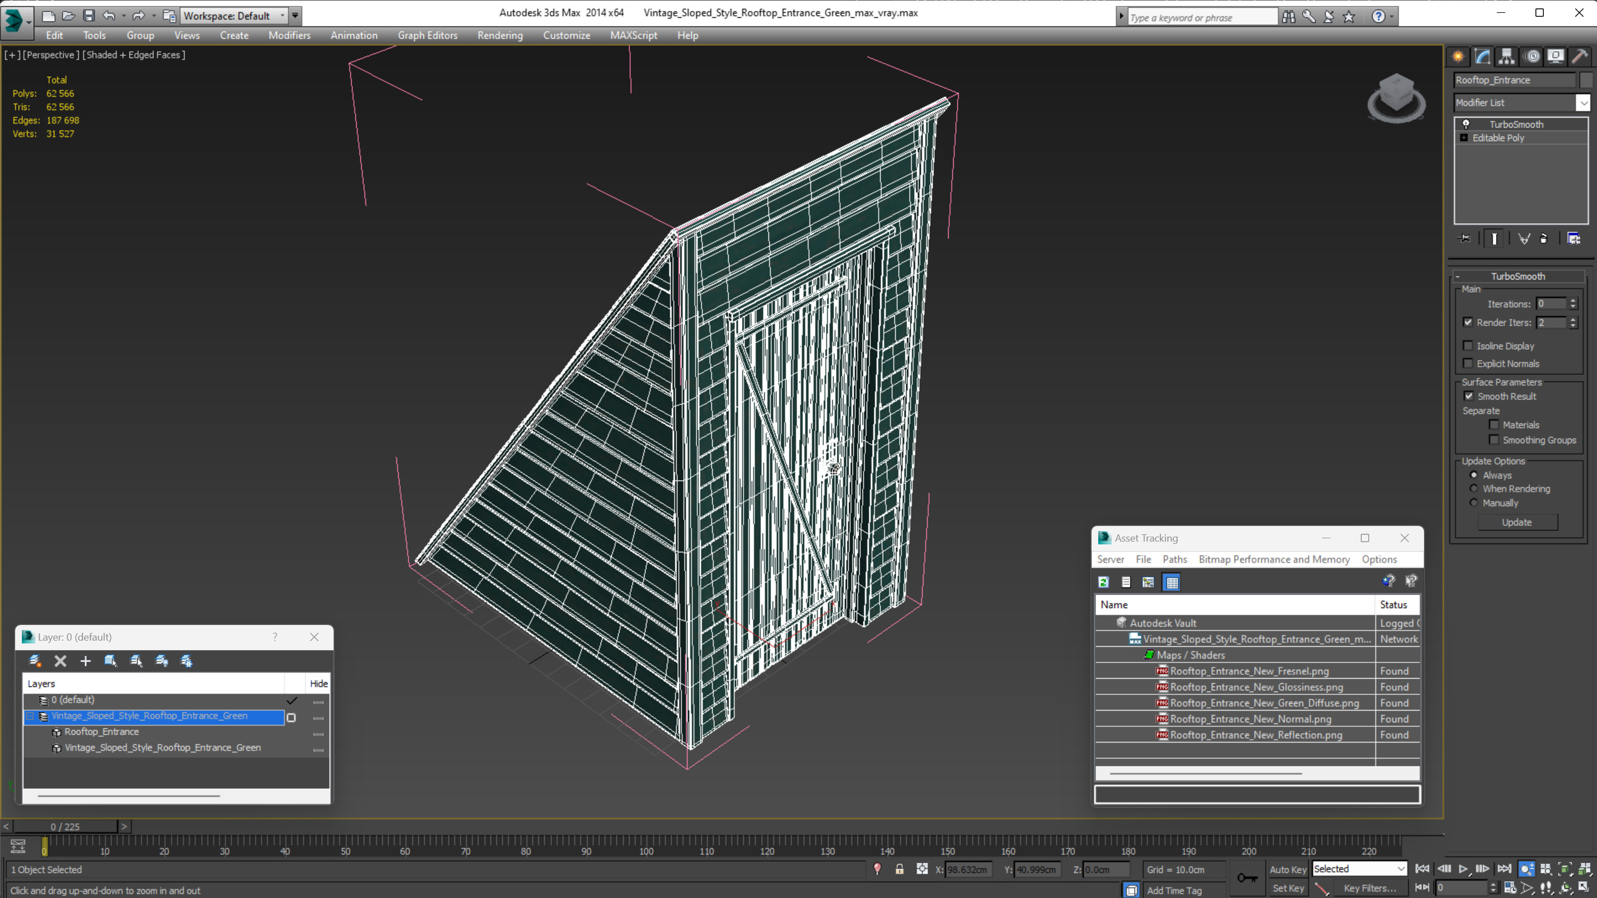Viewport: 1597px width, 898px height.
Task: Expand the Editable Poly modifier entry
Action: (1464, 138)
